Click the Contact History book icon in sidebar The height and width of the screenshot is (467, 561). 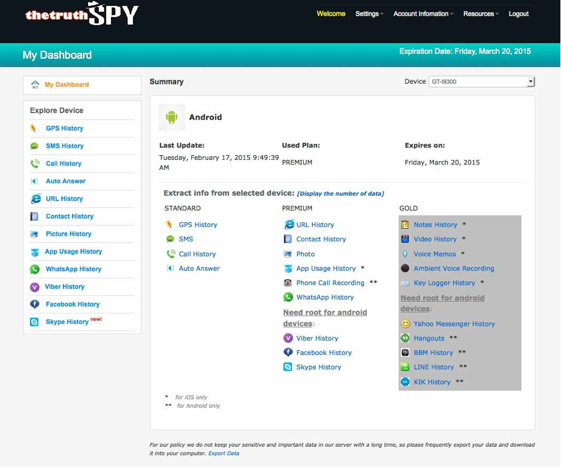pyautogui.click(x=34, y=216)
